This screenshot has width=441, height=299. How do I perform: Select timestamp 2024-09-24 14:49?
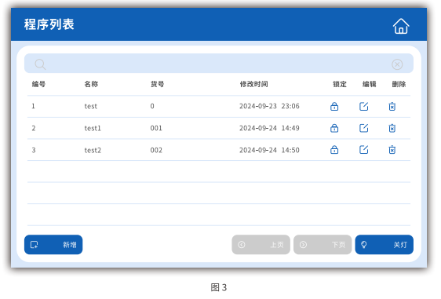point(269,128)
